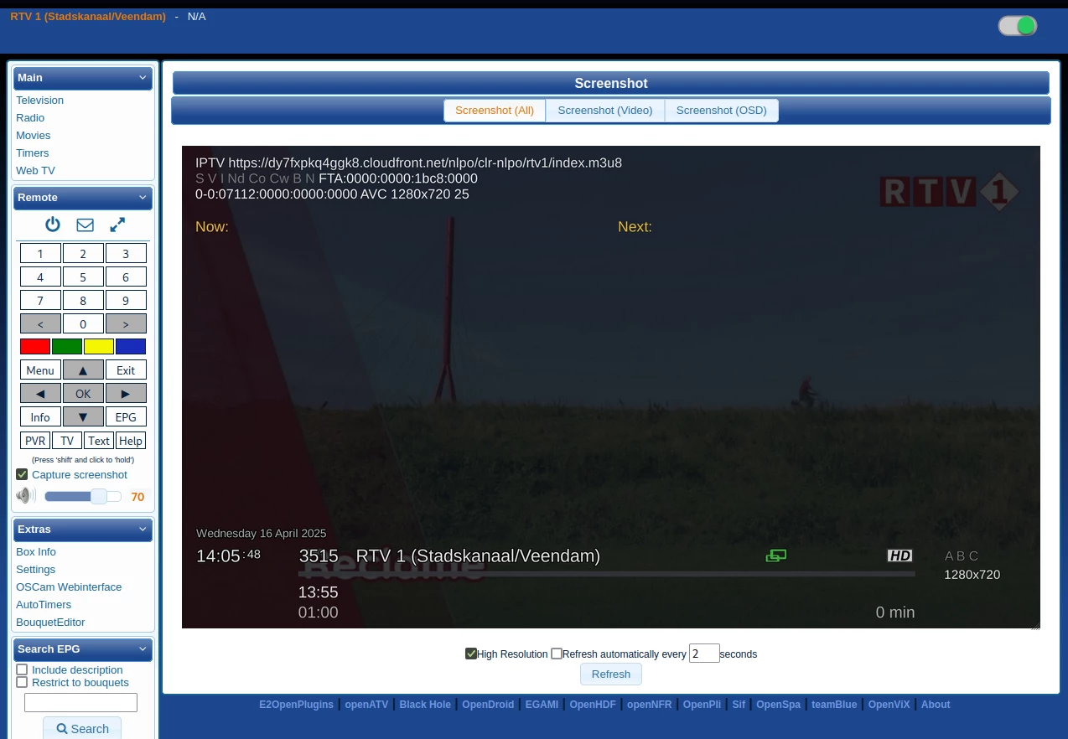Switch to Screenshot (Video) tab

(605, 111)
